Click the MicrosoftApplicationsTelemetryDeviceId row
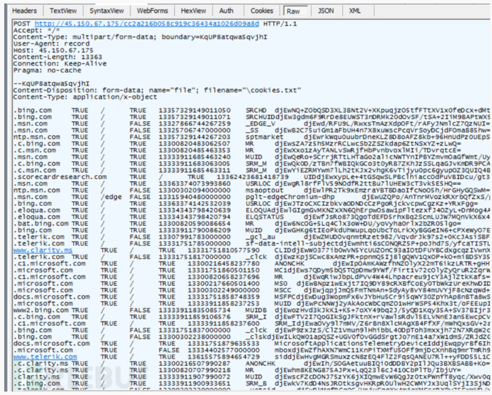 [252, 344]
